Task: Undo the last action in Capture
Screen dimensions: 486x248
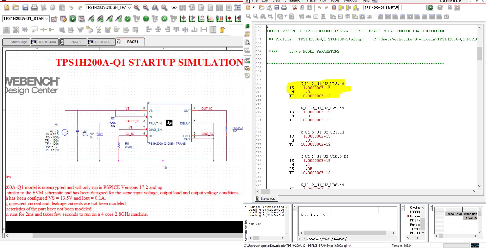Action: click(71, 8)
